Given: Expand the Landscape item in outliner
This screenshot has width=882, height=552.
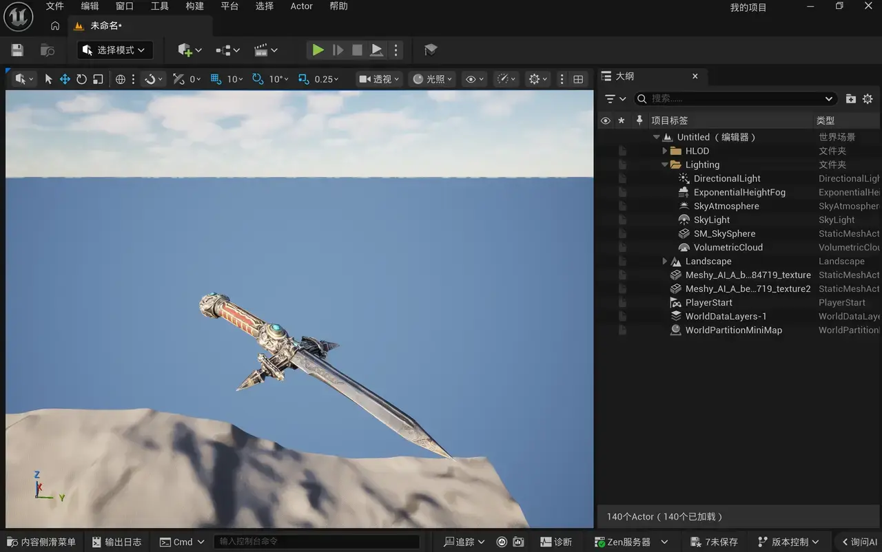Looking at the screenshot, I should [665, 261].
